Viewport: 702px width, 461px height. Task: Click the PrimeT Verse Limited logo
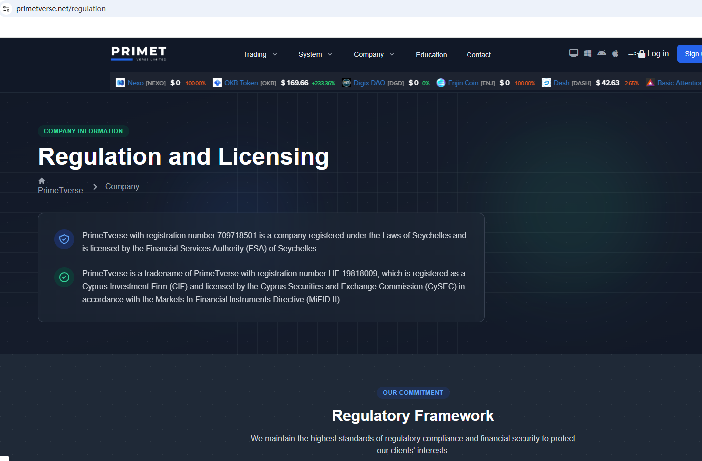coord(139,54)
